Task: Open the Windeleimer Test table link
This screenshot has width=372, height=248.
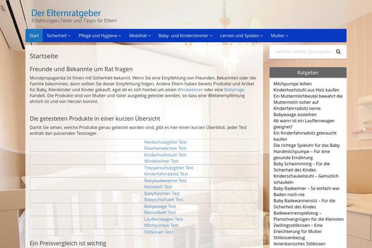Action: tap(161, 161)
